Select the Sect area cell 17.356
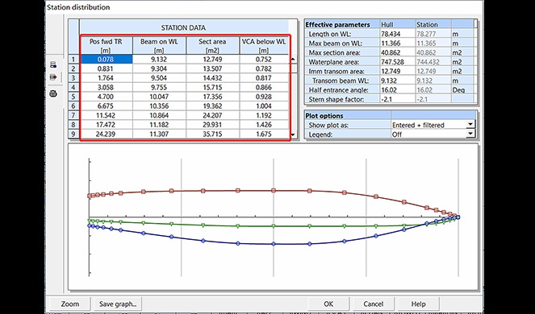This screenshot has width=535, height=314. click(213, 97)
